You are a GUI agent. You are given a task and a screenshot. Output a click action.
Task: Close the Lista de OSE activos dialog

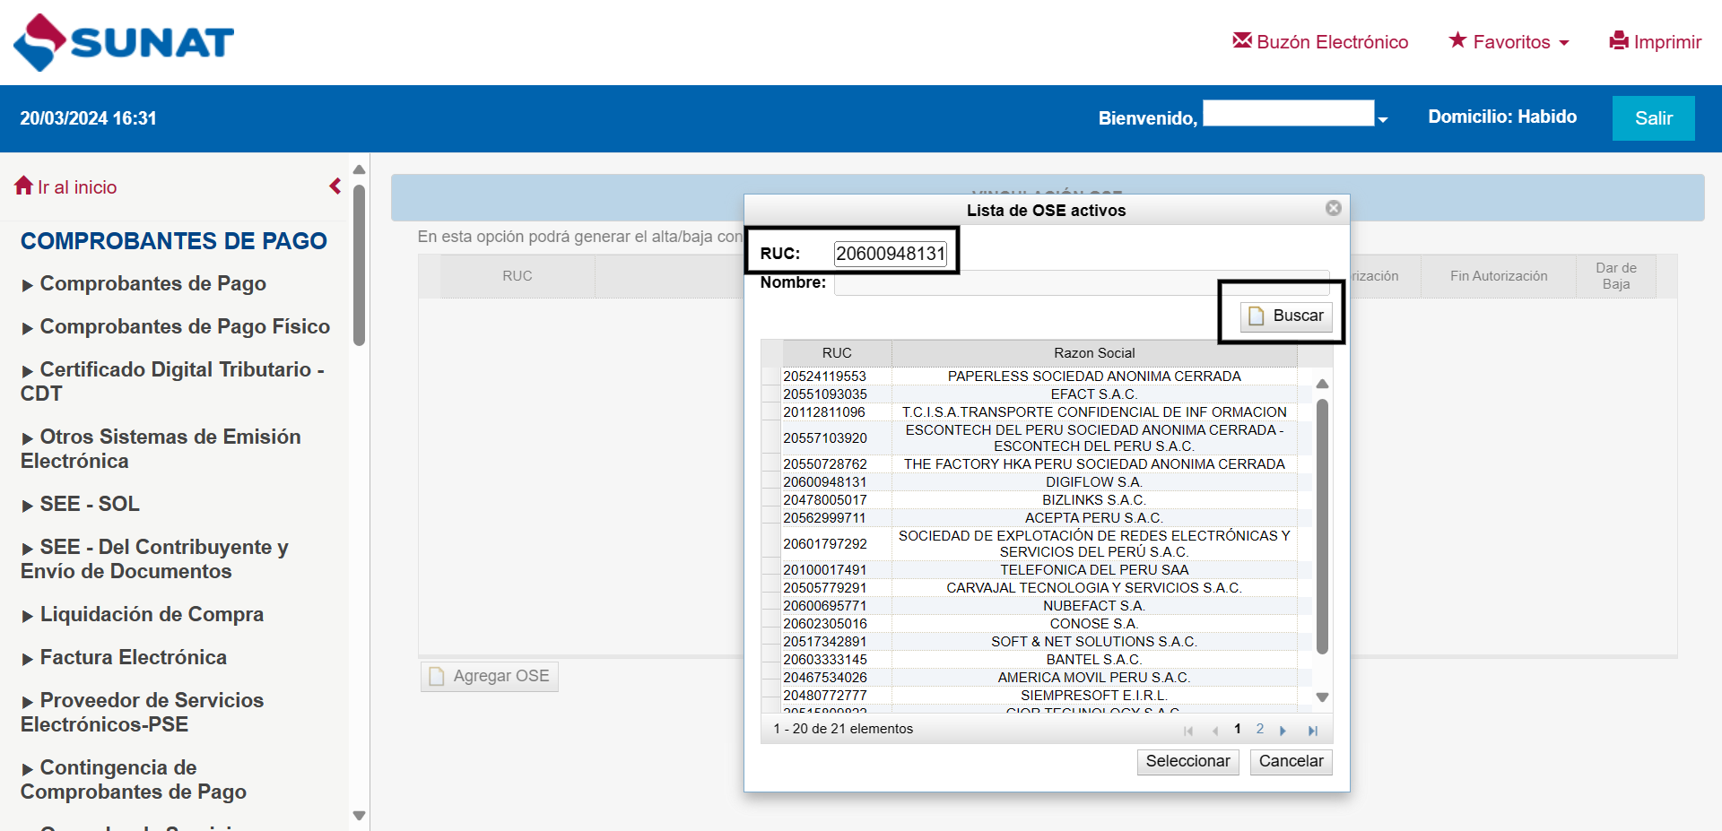pos(1334,208)
